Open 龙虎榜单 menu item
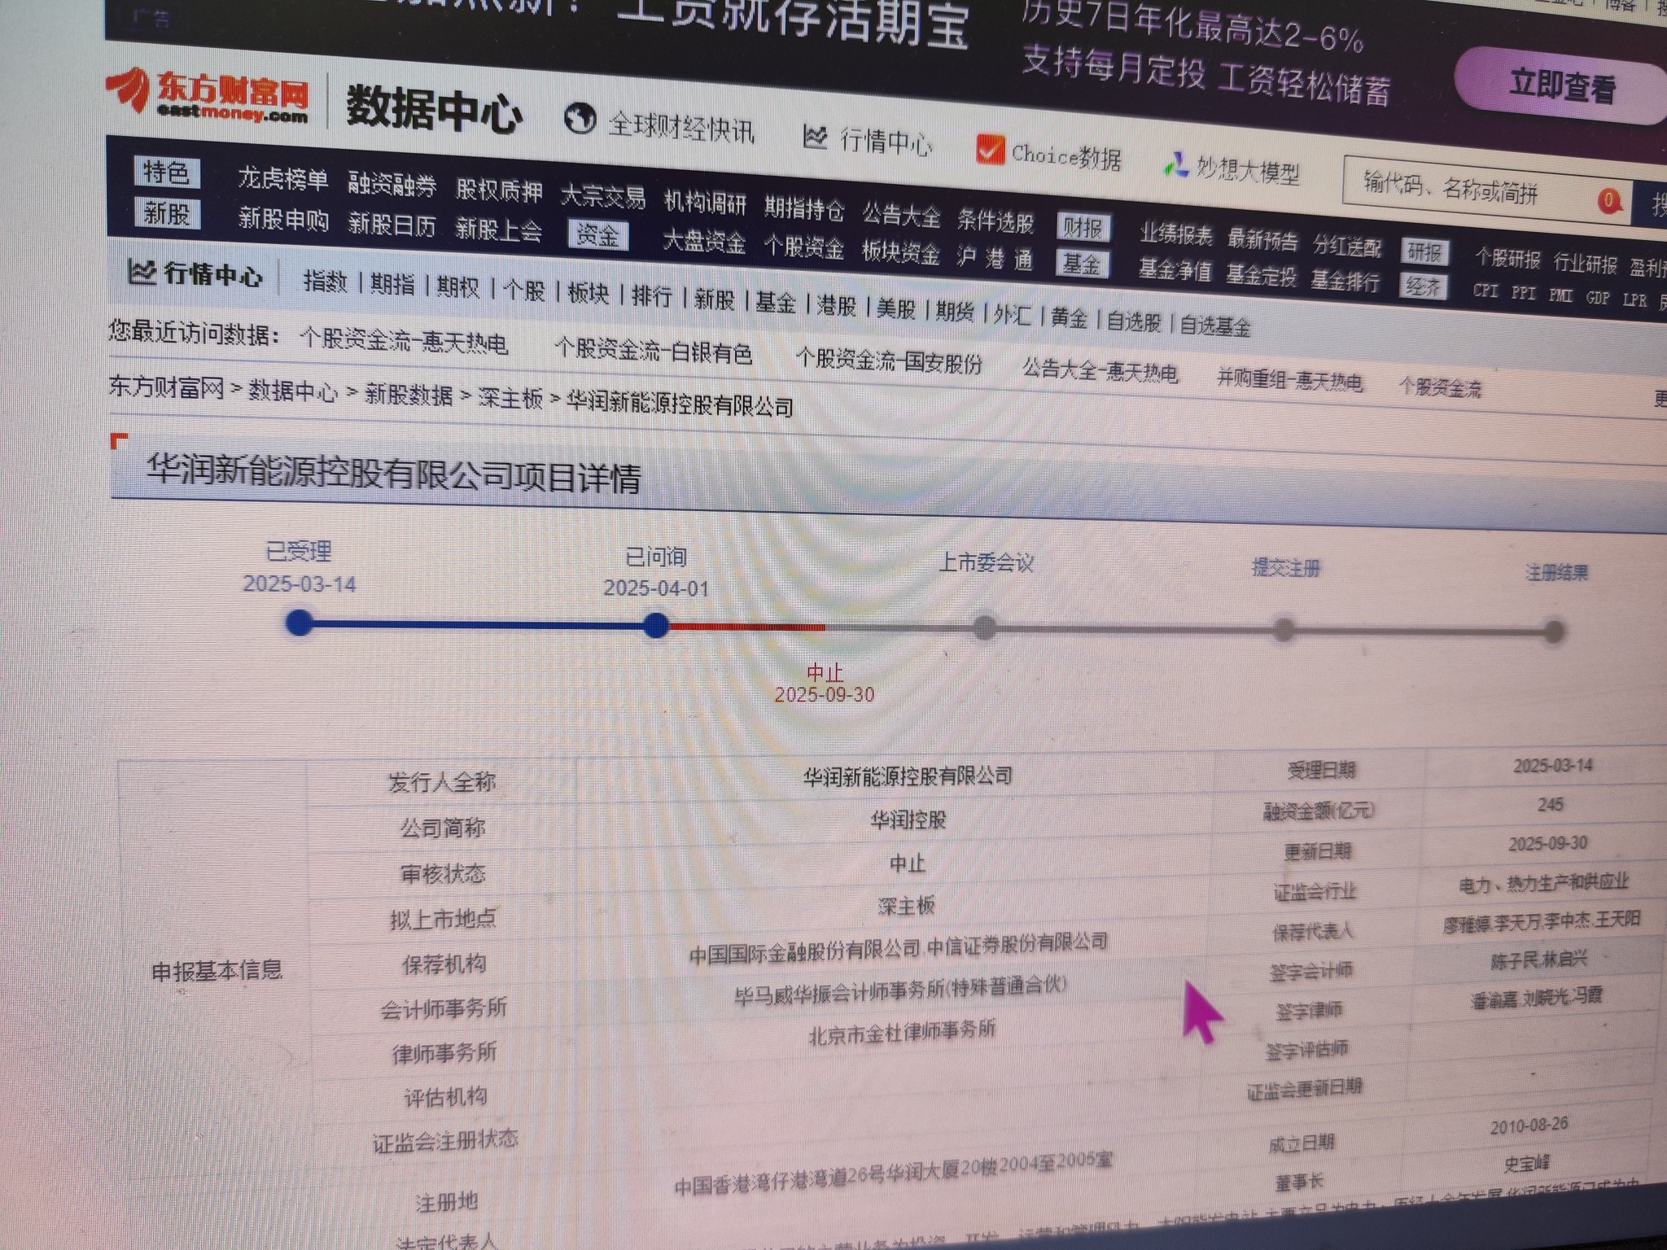Screen dimensions: 1667x1250 [x=282, y=179]
